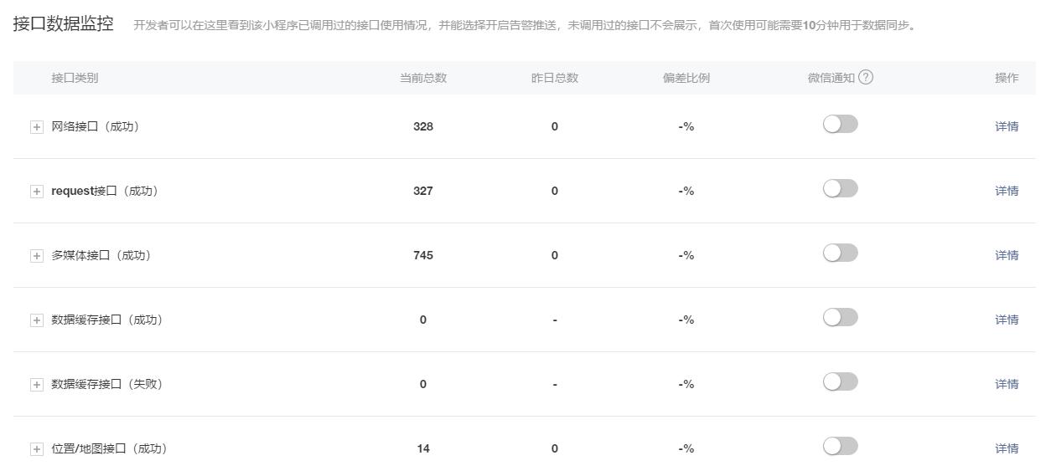Image resolution: width=1046 pixels, height=476 pixels.
Task: Expand the 数据缓存接口（成功） row
Action: click(36, 320)
